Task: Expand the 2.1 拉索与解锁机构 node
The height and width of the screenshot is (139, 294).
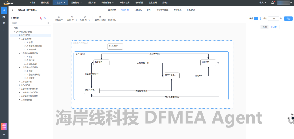Action: click(x=20, y=89)
